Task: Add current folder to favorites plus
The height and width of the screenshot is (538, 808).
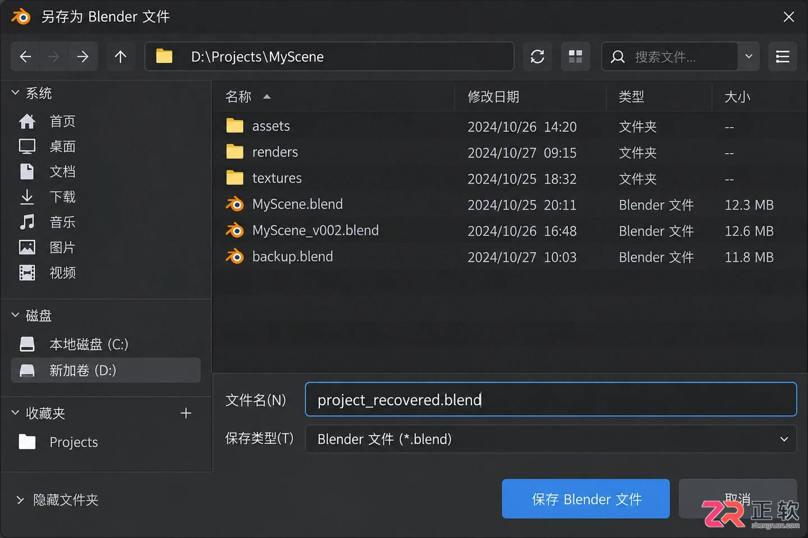Action: 186,413
